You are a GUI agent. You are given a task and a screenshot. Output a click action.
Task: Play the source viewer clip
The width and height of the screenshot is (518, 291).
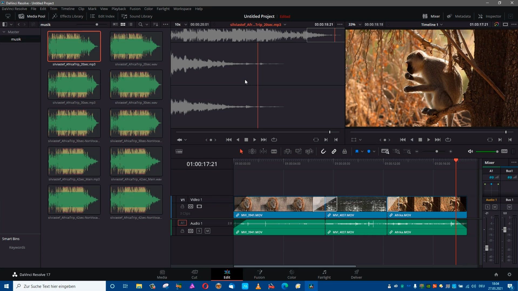pos(254,140)
